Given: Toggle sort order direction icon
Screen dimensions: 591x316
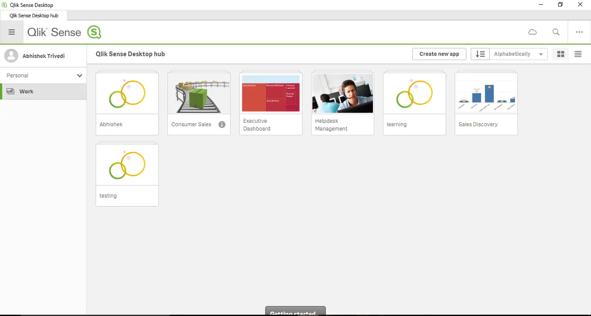Looking at the screenshot, I should [x=480, y=54].
